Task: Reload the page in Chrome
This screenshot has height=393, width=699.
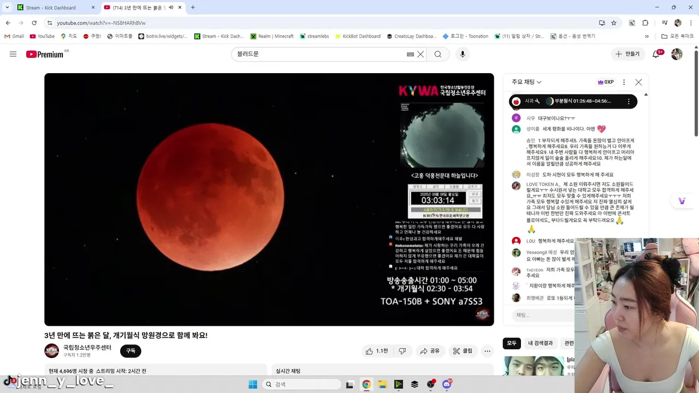Action: click(x=34, y=23)
